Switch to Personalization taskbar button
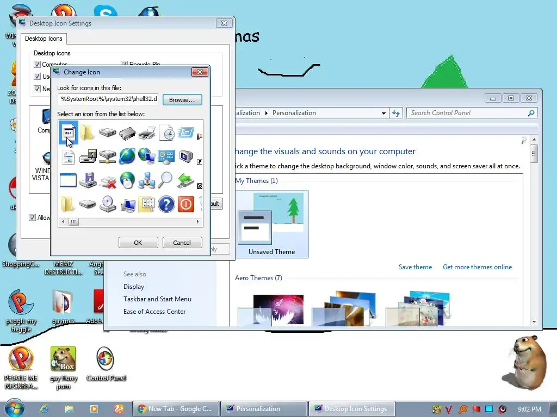Image resolution: width=557 pixels, height=417 pixels. coord(264,408)
